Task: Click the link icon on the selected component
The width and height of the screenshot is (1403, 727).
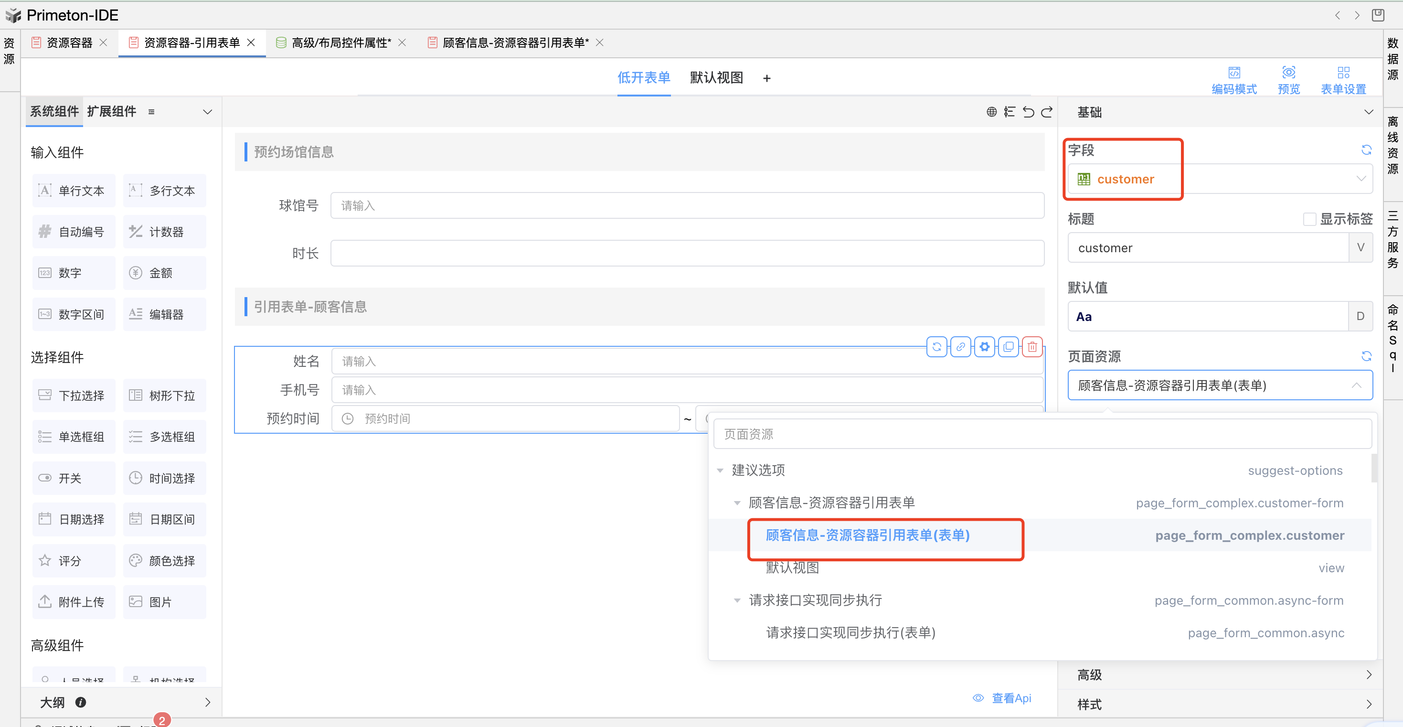Action: pos(960,347)
